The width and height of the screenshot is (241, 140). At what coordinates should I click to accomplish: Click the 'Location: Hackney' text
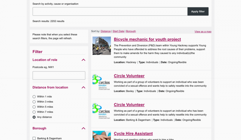(x=125, y=62)
